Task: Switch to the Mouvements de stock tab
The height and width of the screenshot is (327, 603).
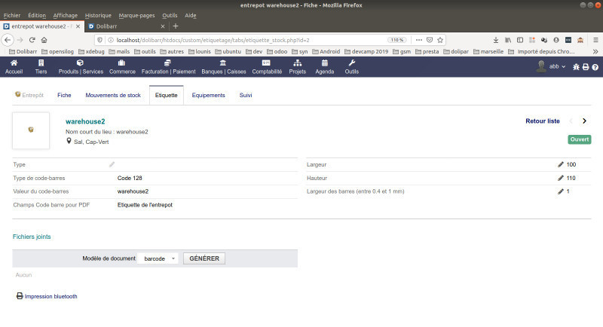Action: (113, 96)
